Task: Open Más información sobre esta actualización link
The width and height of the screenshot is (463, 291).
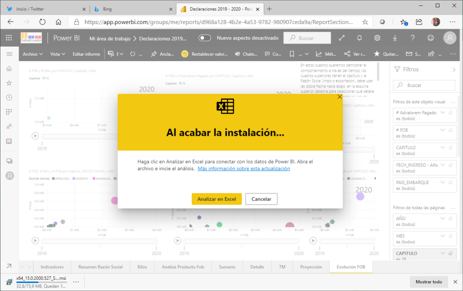Action: (244, 168)
